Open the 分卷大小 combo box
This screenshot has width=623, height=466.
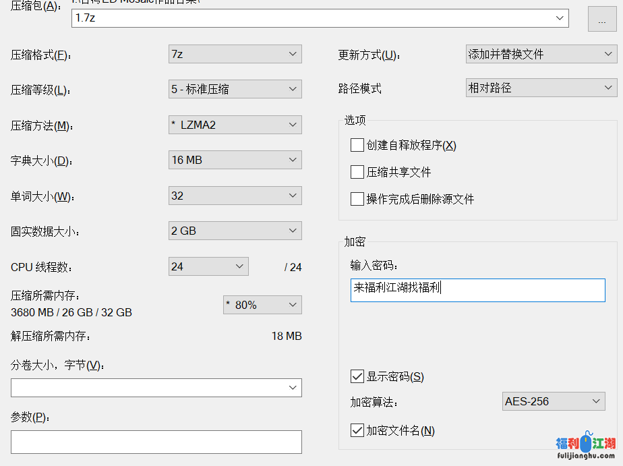pyautogui.click(x=156, y=388)
